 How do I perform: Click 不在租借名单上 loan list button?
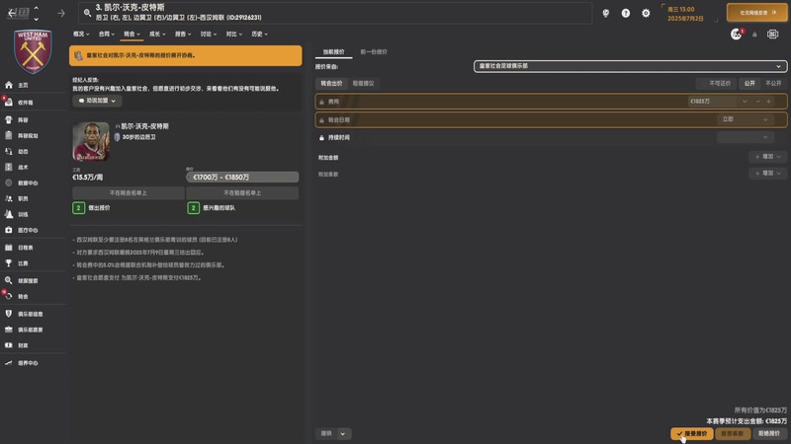click(x=242, y=192)
